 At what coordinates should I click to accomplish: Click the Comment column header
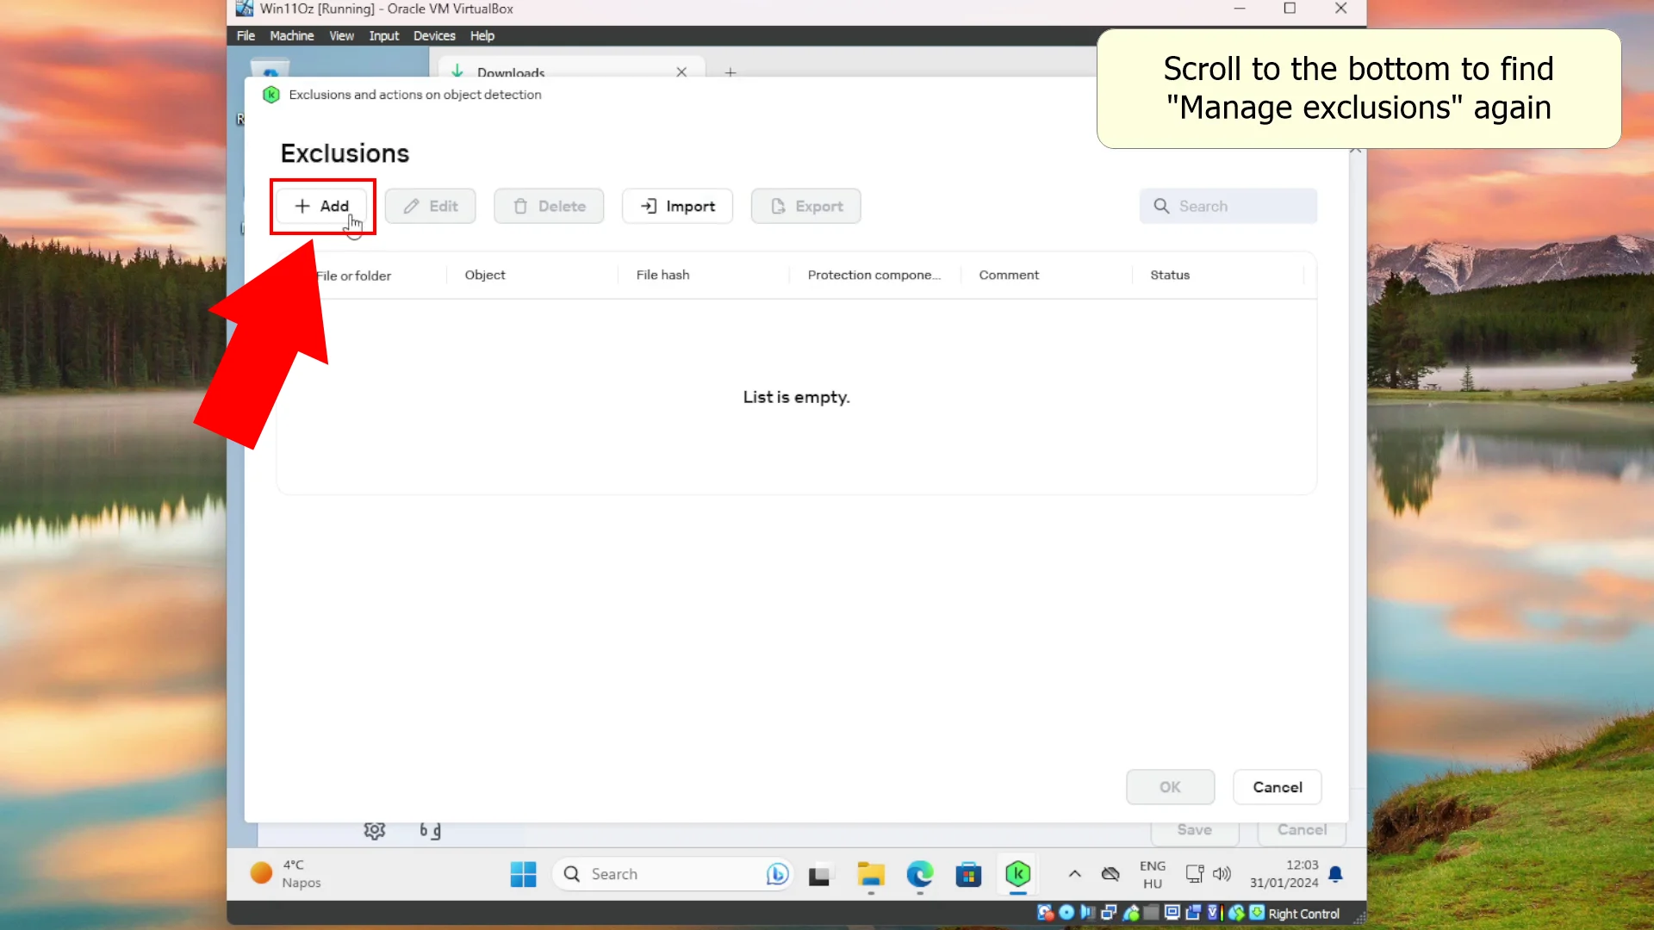[1009, 275]
